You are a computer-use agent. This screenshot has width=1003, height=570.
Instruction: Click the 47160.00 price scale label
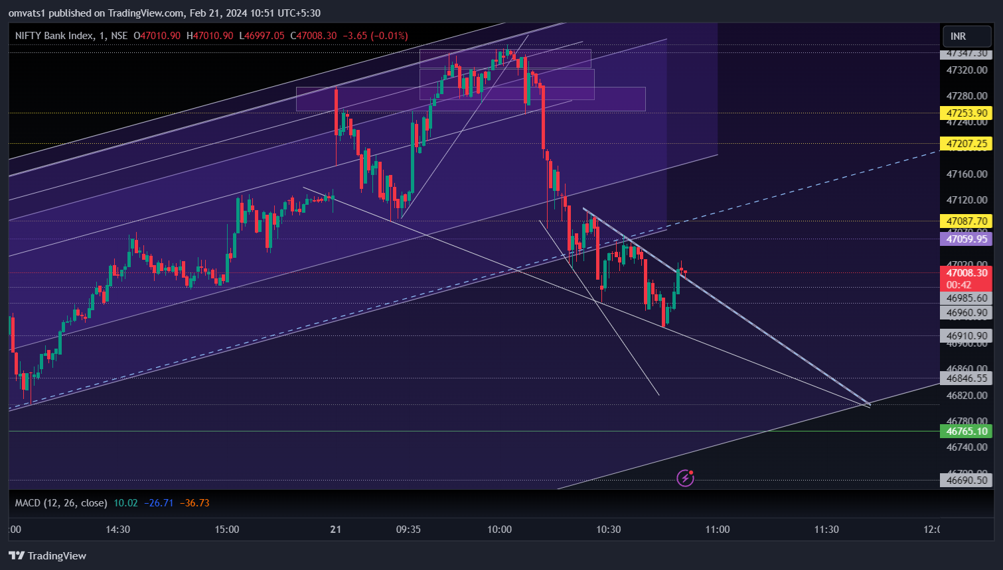click(966, 174)
